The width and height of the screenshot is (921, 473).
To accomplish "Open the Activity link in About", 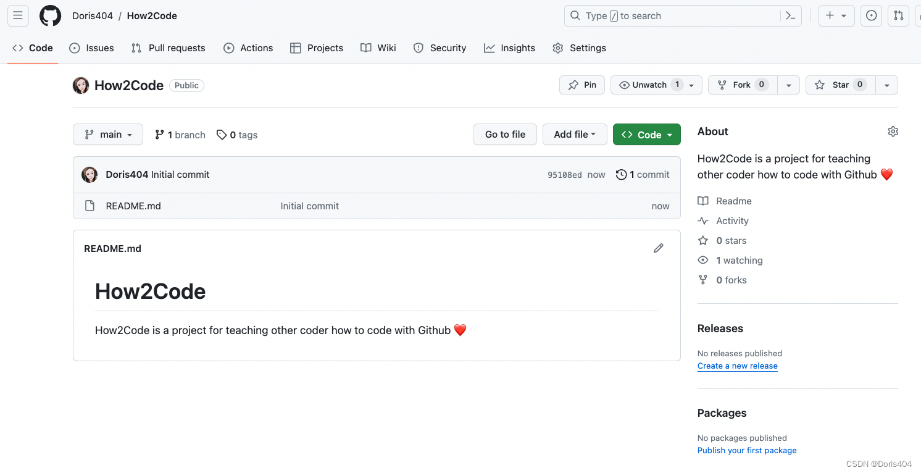I will (x=723, y=221).
